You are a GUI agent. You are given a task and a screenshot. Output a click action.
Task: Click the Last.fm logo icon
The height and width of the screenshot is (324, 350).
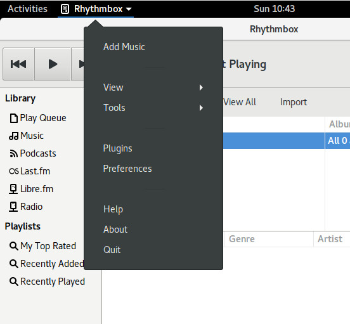pyautogui.click(x=14, y=171)
